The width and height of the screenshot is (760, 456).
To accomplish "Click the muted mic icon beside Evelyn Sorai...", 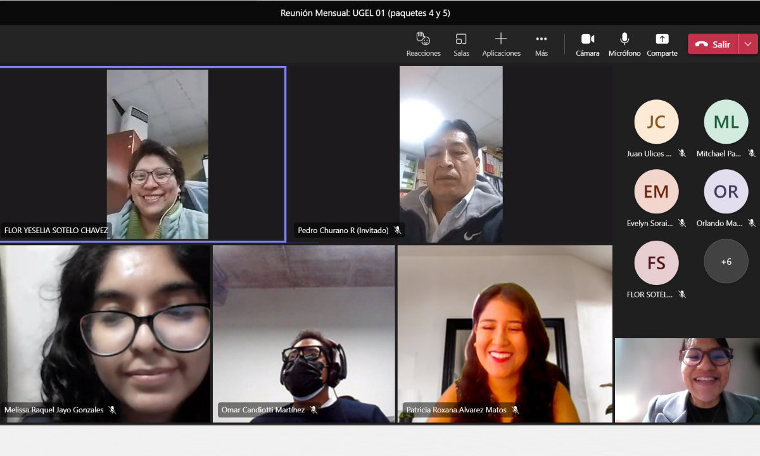I will 682,223.
